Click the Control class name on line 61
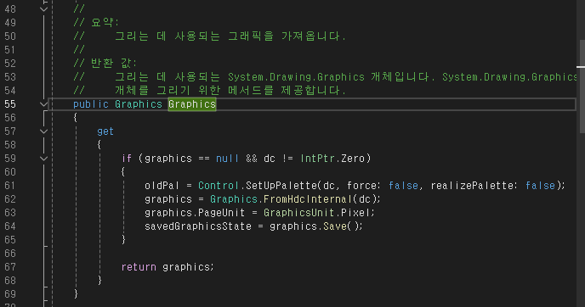Image resolution: width=585 pixels, height=307 pixels. tap(219, 186)
